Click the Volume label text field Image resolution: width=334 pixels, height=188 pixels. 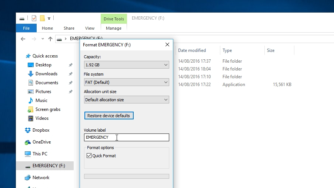pyautogui.click(x=127, y=138)
